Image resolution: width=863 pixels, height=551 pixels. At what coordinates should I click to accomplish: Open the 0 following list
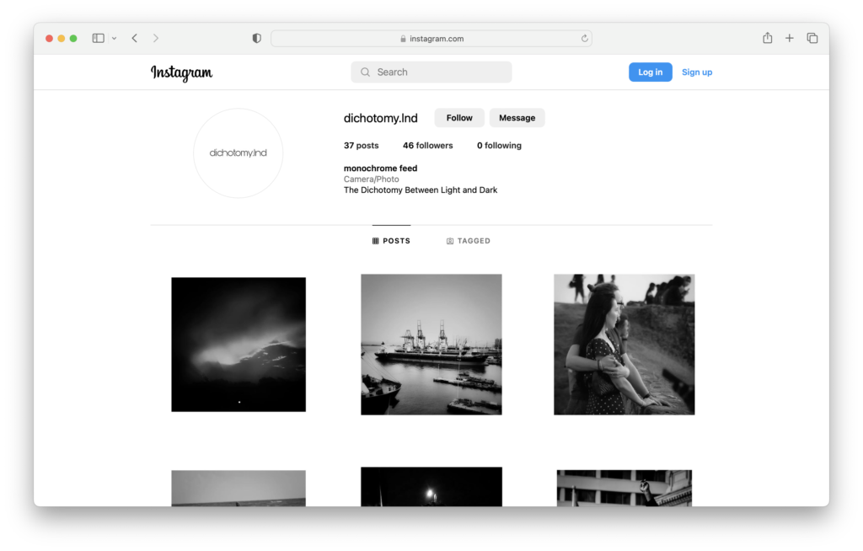click(499, 145)
